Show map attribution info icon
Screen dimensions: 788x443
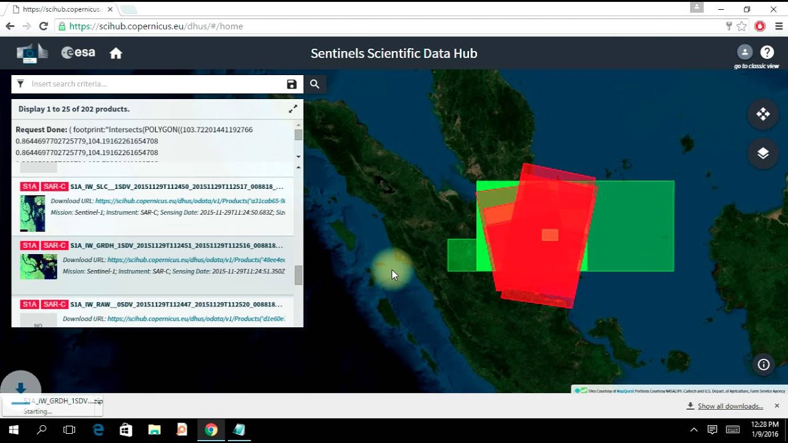pyautogui.click(x=764, y=365)
